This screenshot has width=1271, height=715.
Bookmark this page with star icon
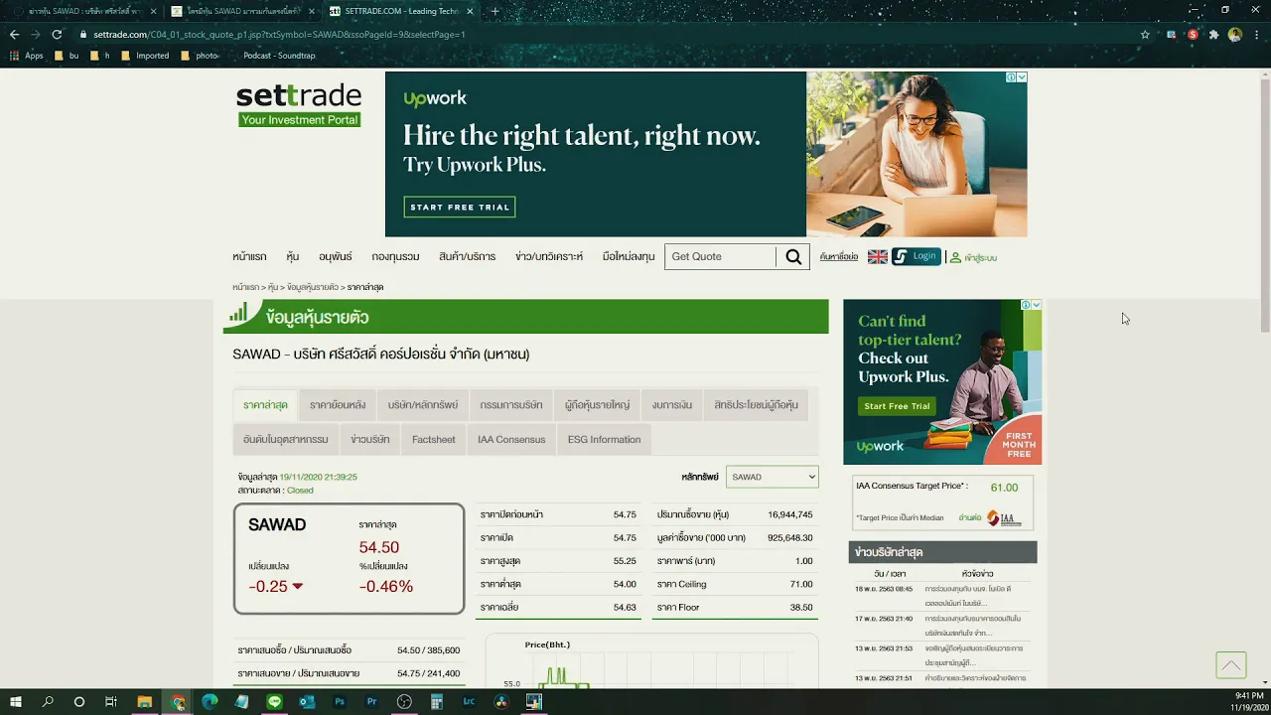[1145, 34]
